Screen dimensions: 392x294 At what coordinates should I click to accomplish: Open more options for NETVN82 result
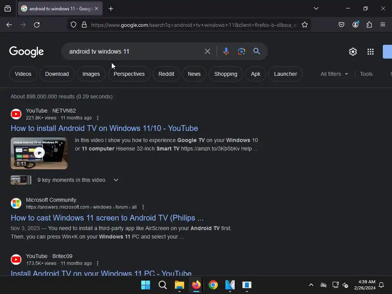[98, 118]
